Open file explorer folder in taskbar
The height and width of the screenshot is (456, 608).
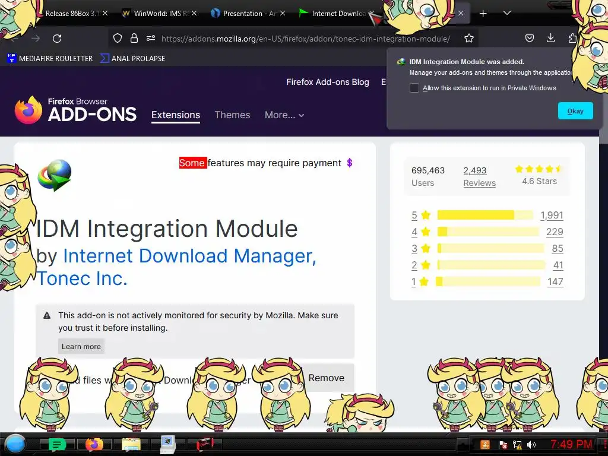pos(131,445)
